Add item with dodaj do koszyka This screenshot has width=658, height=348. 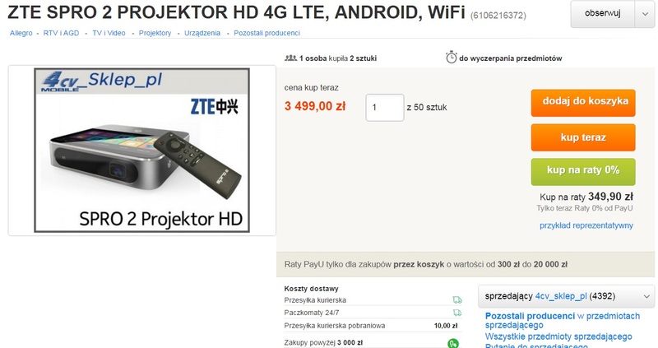pos(583,103)
